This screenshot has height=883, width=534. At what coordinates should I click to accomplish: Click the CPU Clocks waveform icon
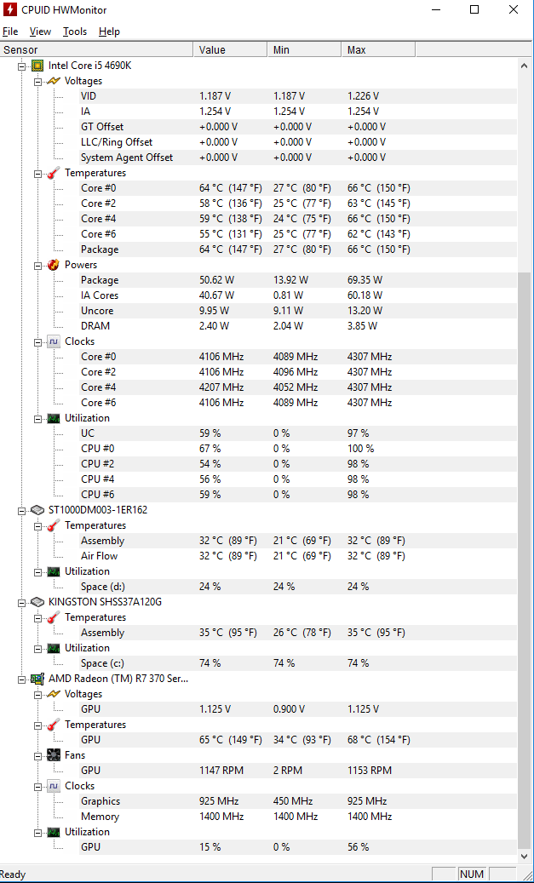(x=54, y=341)
